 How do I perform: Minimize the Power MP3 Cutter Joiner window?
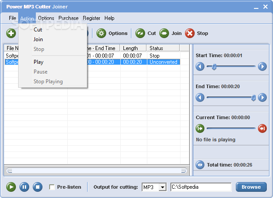pyautogui.click(x=256, y=7)
